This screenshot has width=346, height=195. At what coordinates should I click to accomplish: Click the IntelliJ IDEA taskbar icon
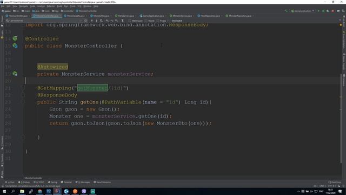tap(57, 191)
